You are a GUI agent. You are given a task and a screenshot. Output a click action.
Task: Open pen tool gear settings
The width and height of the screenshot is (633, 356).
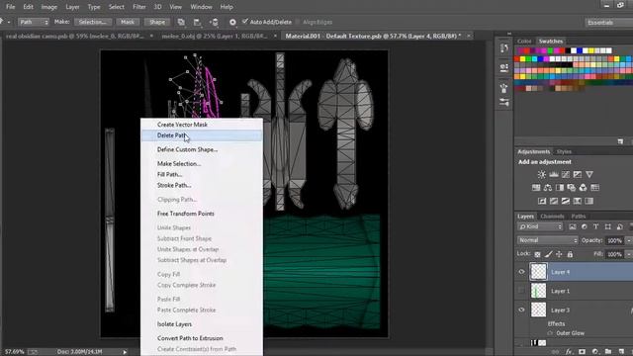232,22
